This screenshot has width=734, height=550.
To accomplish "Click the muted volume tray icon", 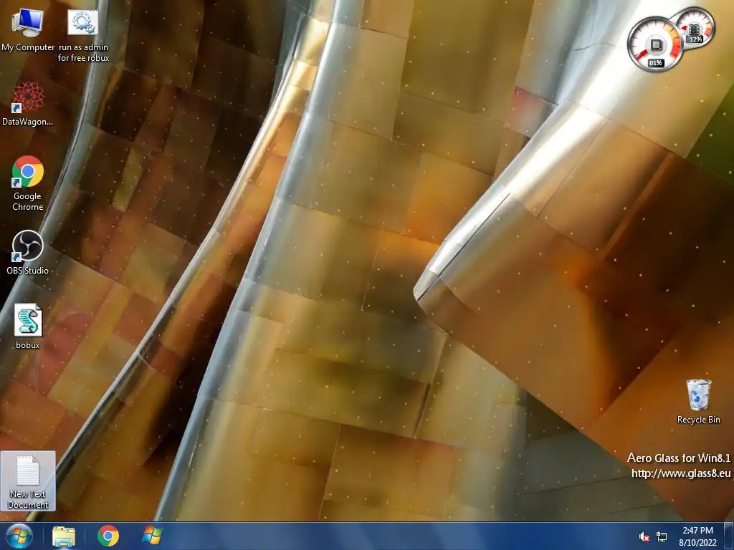I will point(644,536).
